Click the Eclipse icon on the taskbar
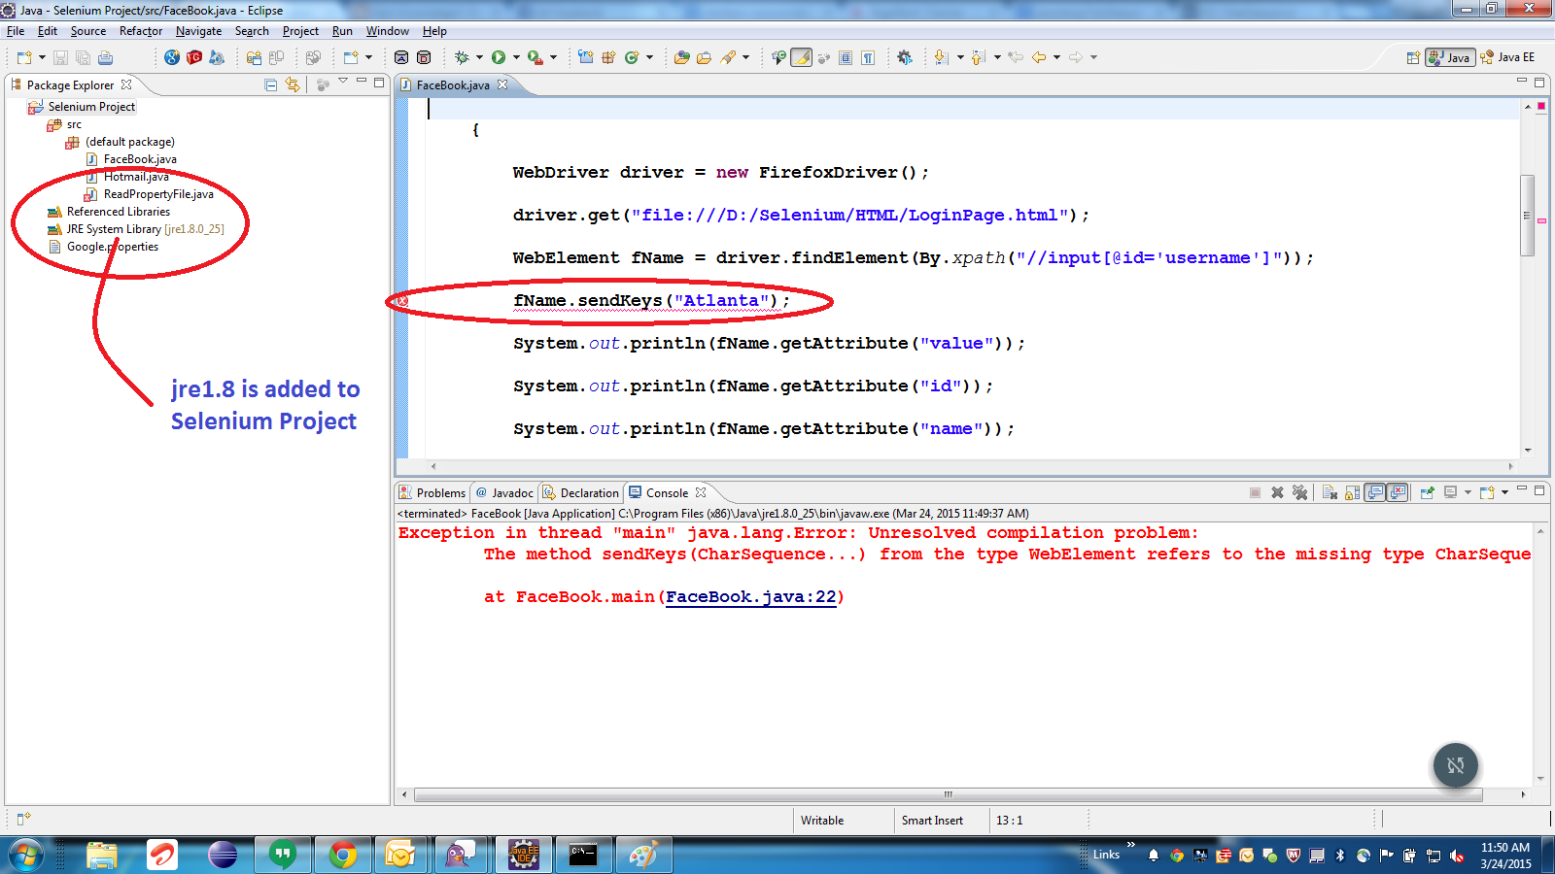The image size is (1555, 874). coord(223,856)
